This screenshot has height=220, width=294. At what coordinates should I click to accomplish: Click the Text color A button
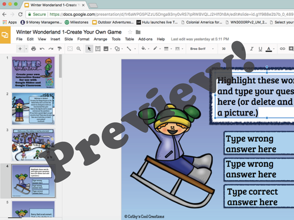point(269,49)
